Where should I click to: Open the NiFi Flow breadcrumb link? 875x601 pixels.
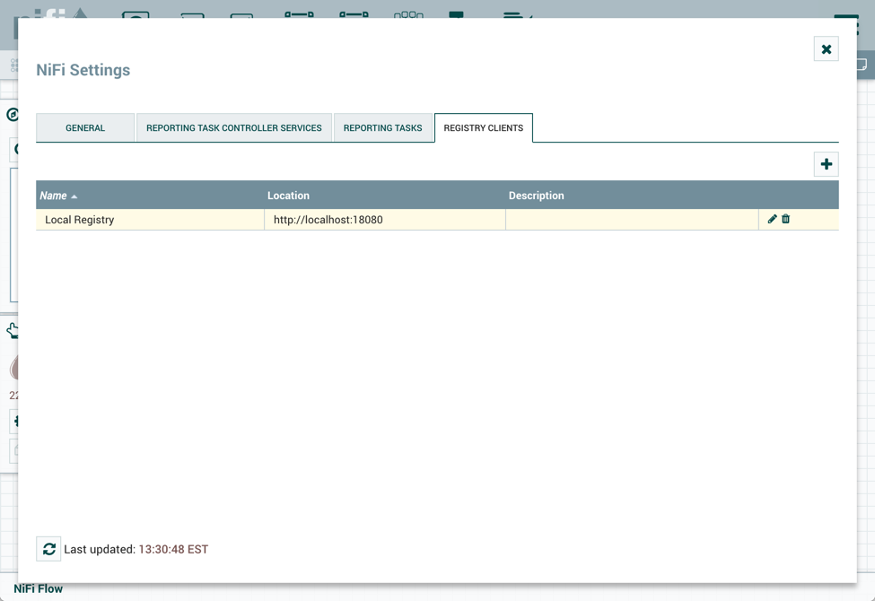(38, 588)
